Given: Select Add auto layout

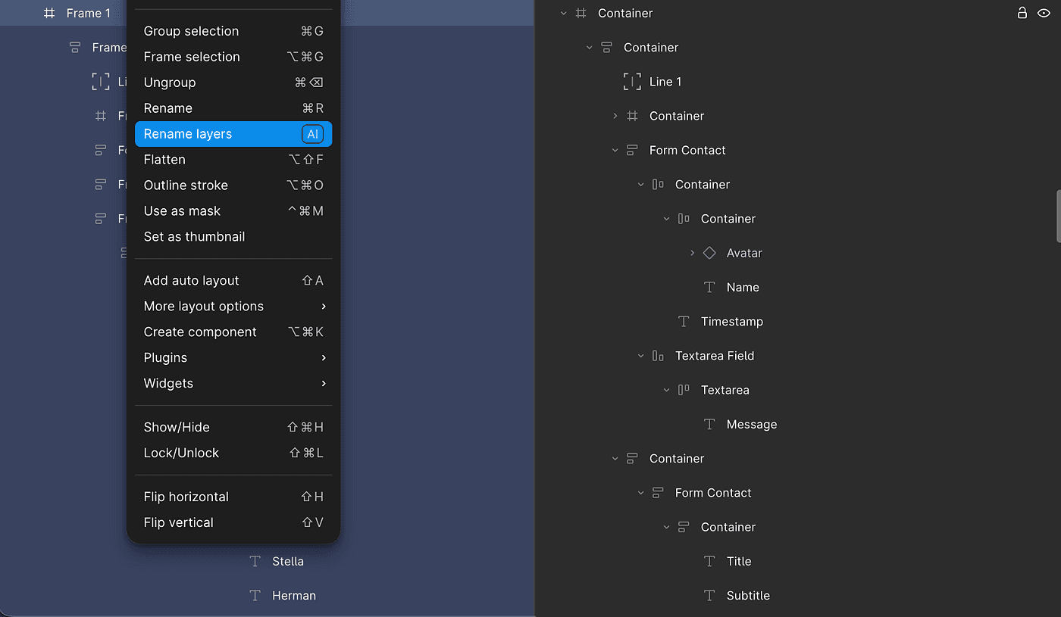Looking at the screenshot, I should [233, 280].
